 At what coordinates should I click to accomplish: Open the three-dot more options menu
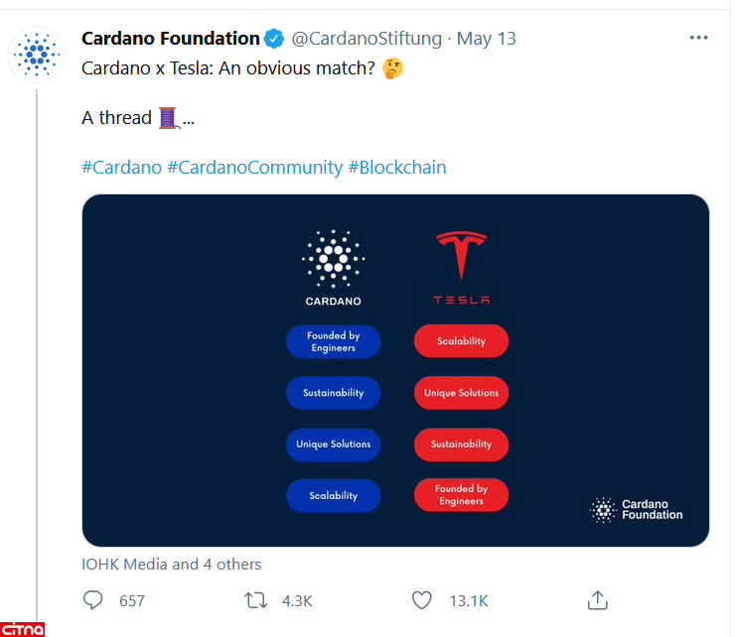[x=699, y=39]
